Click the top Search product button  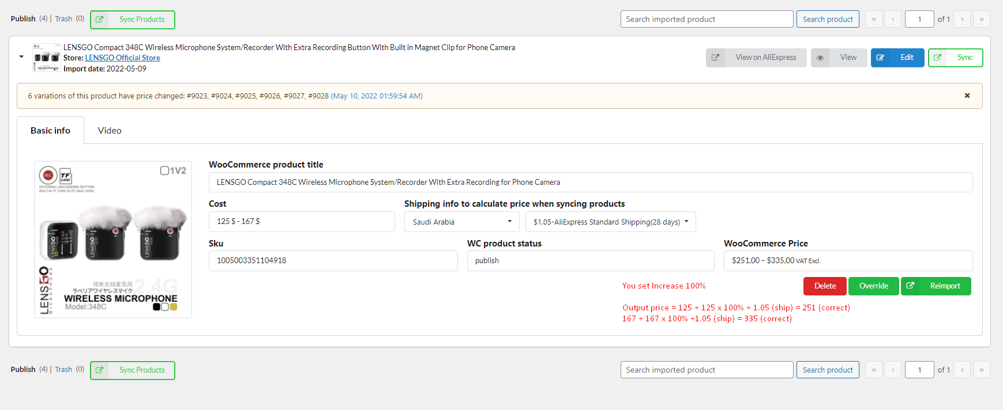pos(828,19)
